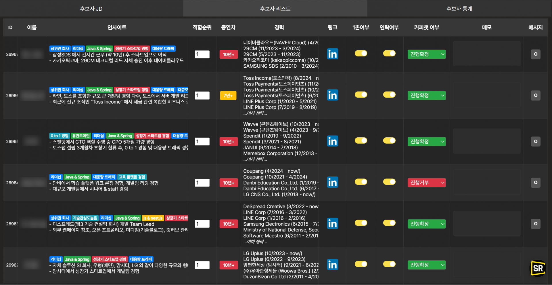This screenshot has width=552, height=285.
Task: Click the ID column header
Action: click(x=10, y=27)
